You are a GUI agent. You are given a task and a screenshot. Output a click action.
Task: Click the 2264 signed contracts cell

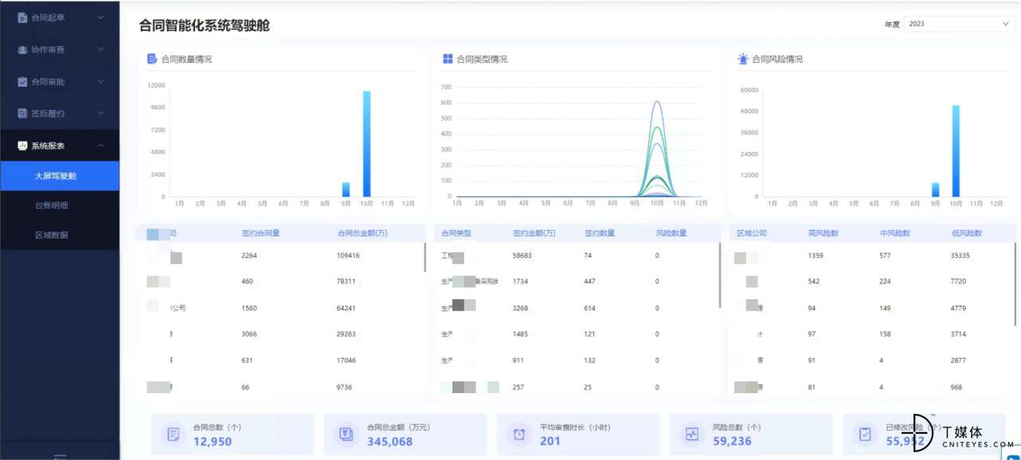[x=249, y=255]
